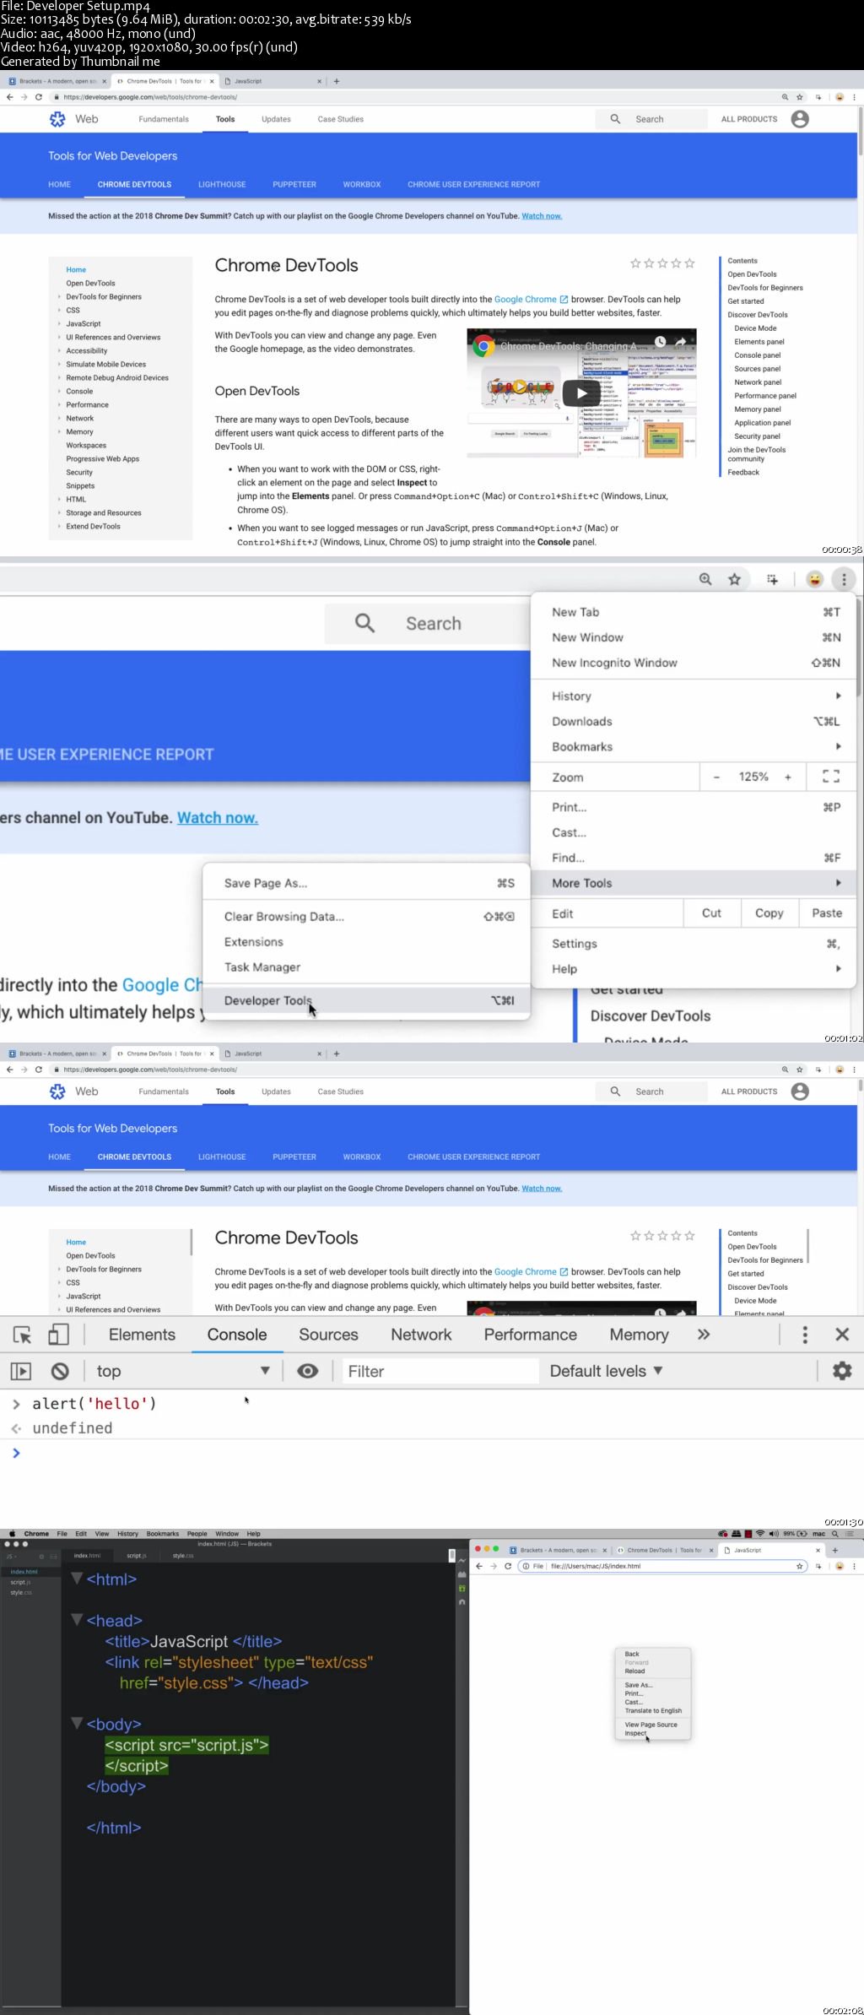
Task: Click the console Filter input field
Action: (439, 1372)
